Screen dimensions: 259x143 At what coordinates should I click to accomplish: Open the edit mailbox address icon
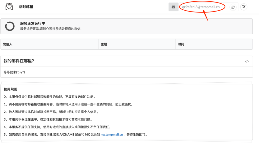(244, 7)
